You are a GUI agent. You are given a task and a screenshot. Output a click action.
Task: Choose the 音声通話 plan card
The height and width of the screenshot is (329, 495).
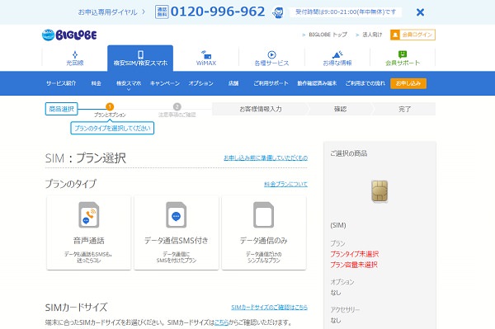tap(89, 233)
